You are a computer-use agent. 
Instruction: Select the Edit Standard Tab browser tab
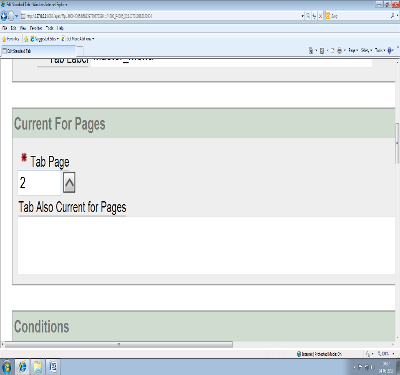coord(38,51)
